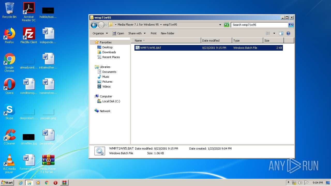
Task: Select the Media Player 7.1 archive desktop icon
Action: point(48,164)
